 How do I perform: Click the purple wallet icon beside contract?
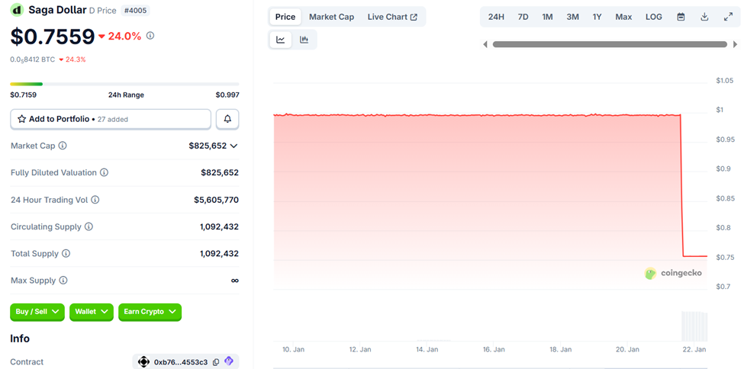(229, 361)
